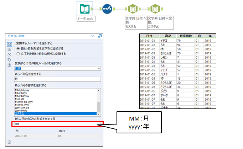
Task: Open the 日付 field dropdown
Action: (x=57, y=68)
